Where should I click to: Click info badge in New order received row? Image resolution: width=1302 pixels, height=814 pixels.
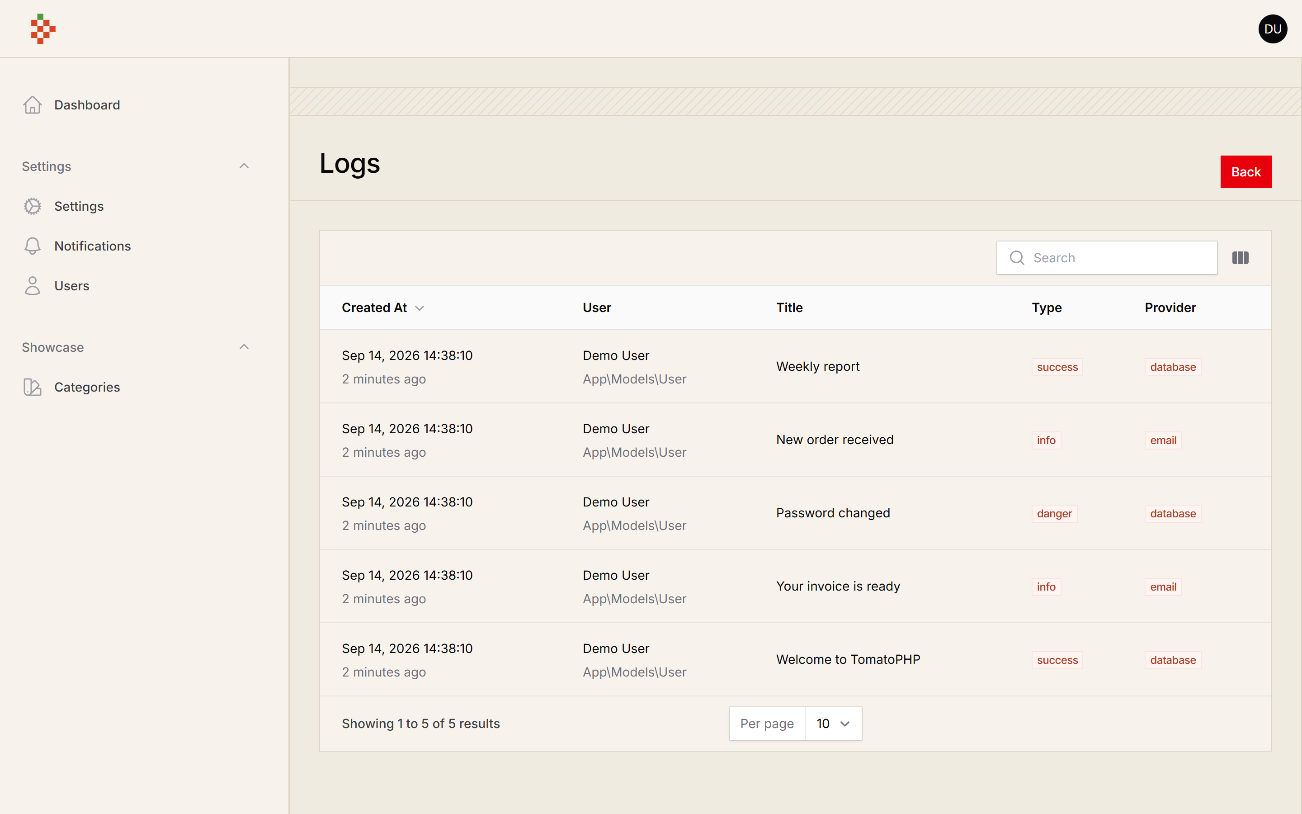point(1046,440)
